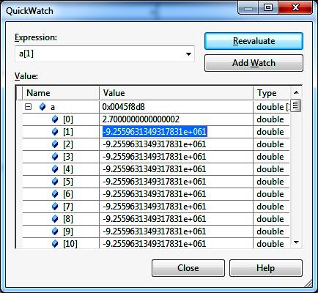Select the value cell of element [5]

176,182
